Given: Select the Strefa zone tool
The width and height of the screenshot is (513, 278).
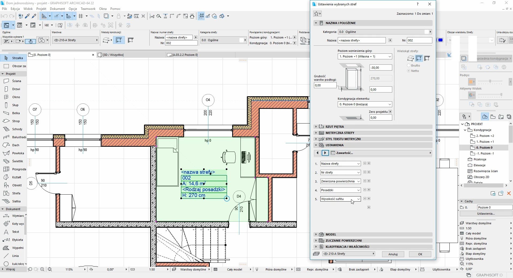Looking at the screenshot, I should click(x=13, y=193).
